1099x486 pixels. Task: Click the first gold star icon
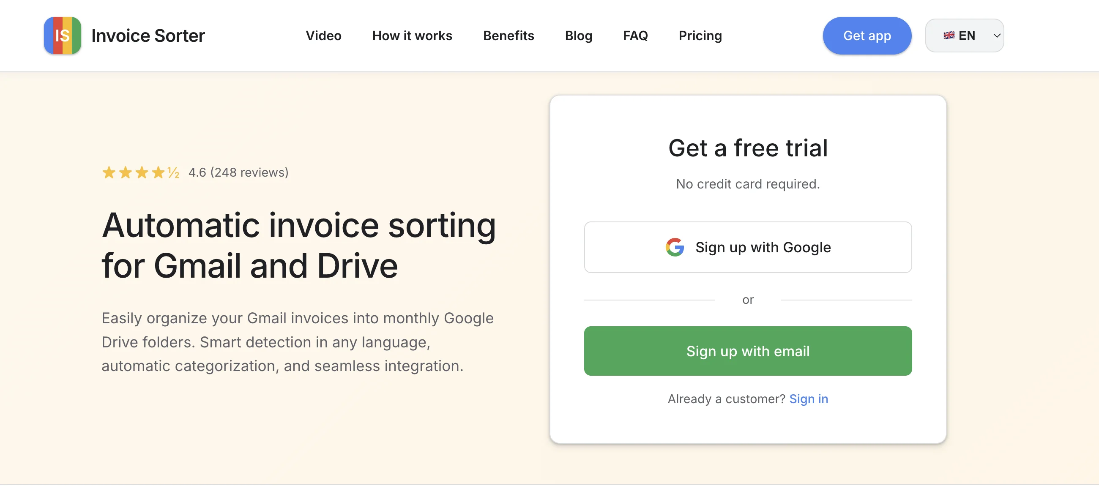click(109, 172)
